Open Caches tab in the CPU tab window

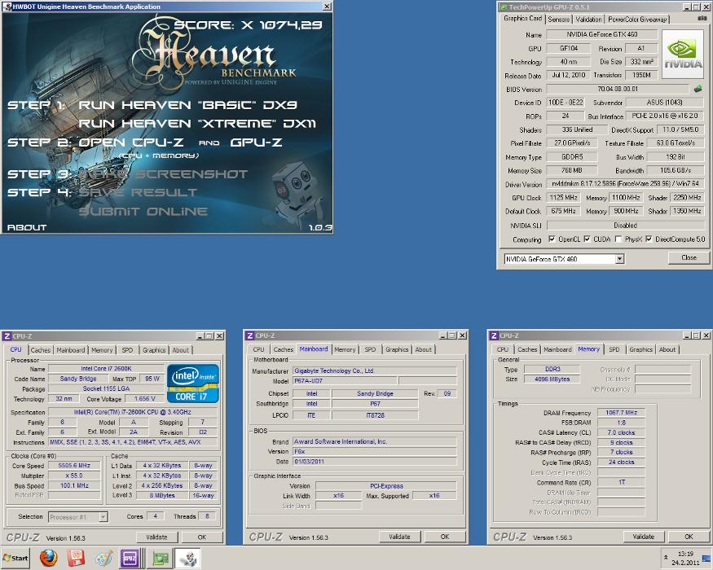pos(41,350)
